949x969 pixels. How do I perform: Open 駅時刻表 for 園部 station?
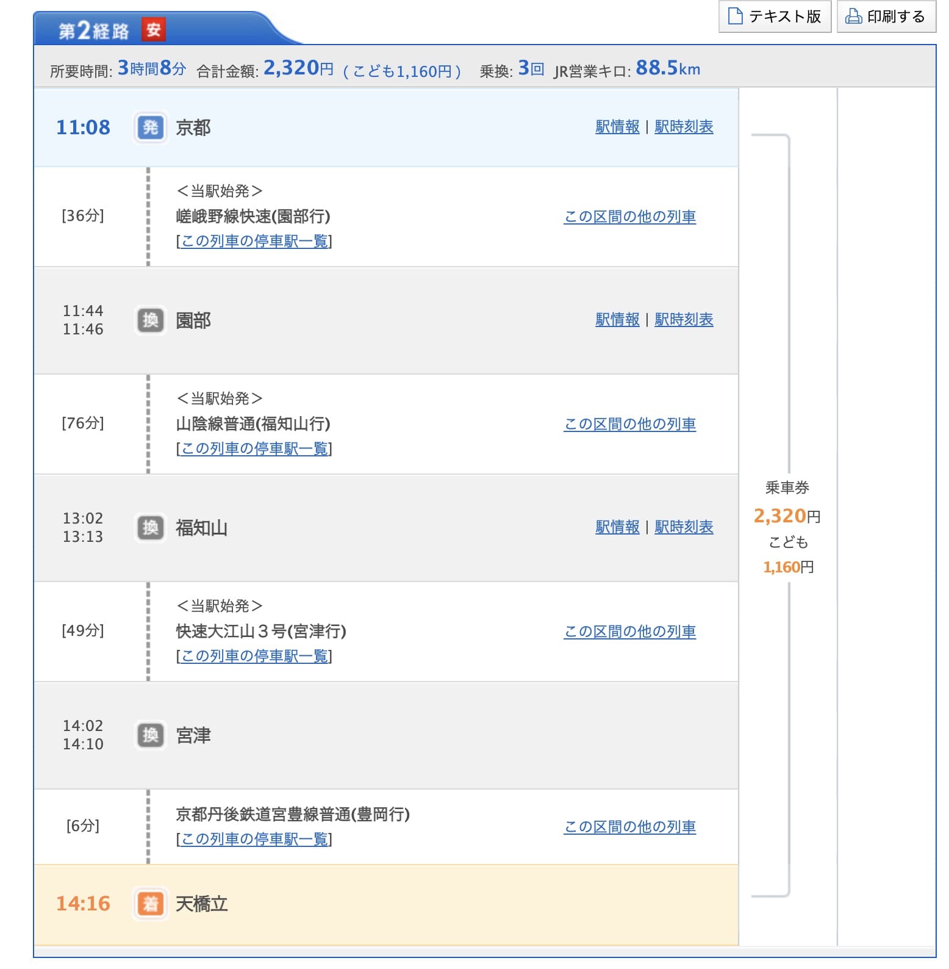pos(684,320)
